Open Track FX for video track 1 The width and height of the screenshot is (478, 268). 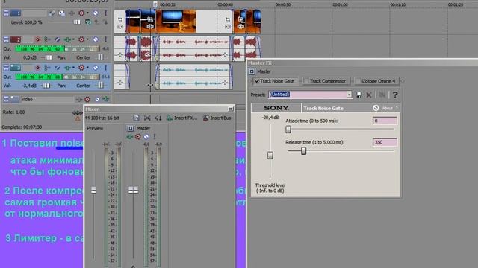72,13
